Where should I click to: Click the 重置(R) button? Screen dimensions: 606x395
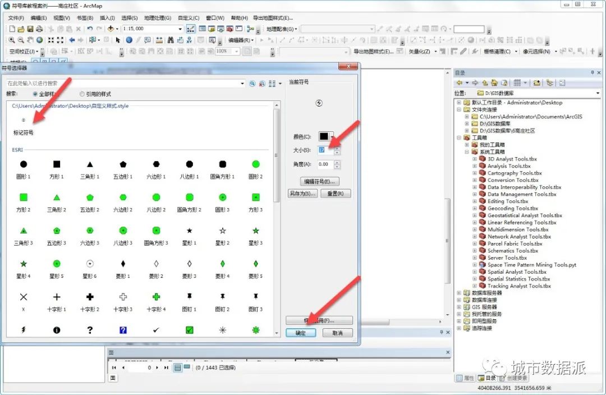(335, 193)
